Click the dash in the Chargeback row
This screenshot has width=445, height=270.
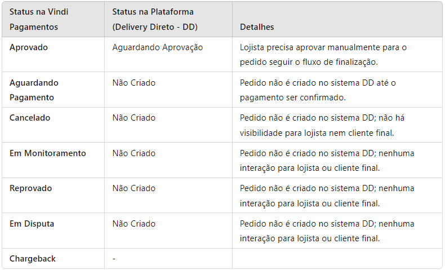tap(114, 259)
